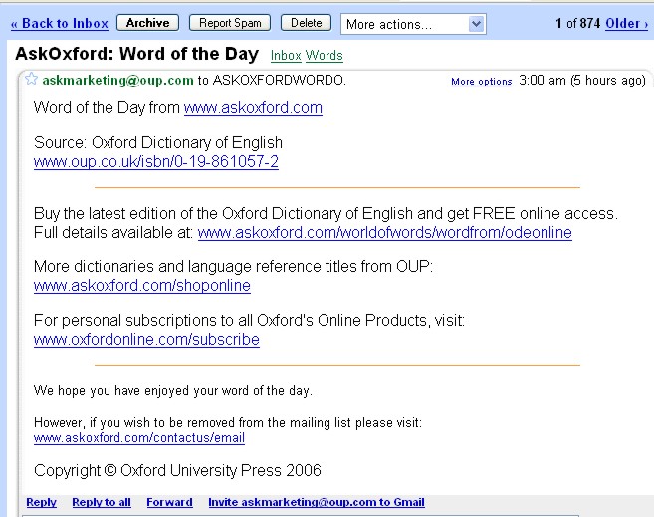Open the oup.co.uk ISBN link
The image size is (654, 517).
tap(156, 162)
